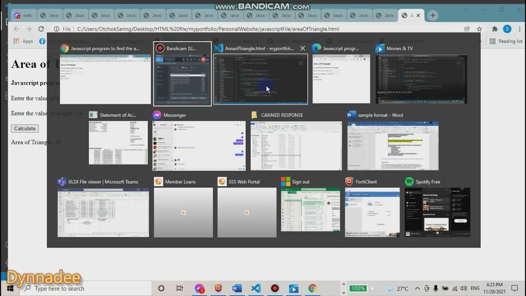Image resolution: width=526 pixels, height=296 pixels.
Task: Show hidden system tray icons chevron
Action: pyautogui.click(x=417, y=288)
